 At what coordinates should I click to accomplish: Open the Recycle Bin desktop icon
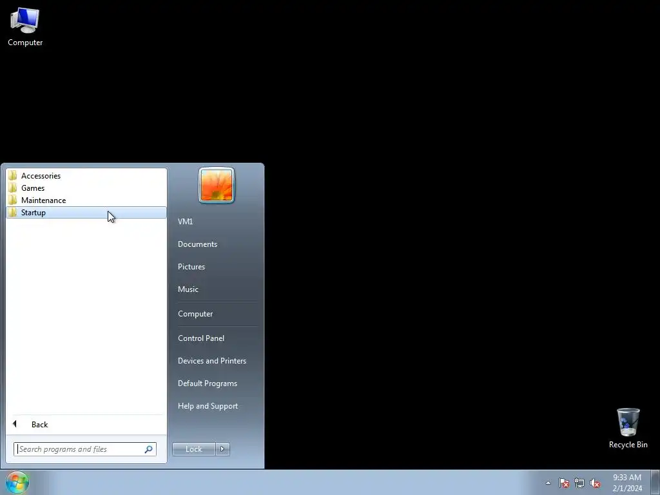(x=628, y=428)
